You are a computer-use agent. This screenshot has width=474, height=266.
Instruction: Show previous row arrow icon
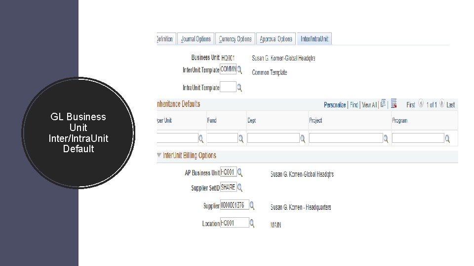421,104
